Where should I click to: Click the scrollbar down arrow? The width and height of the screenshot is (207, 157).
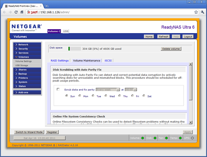pyautogui.click(x=190, y=122)
